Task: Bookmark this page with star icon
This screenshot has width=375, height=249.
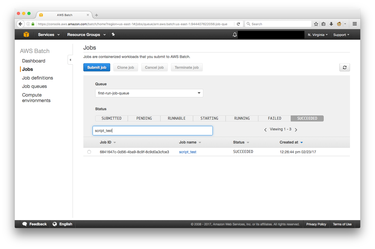Action: [316, 24]
